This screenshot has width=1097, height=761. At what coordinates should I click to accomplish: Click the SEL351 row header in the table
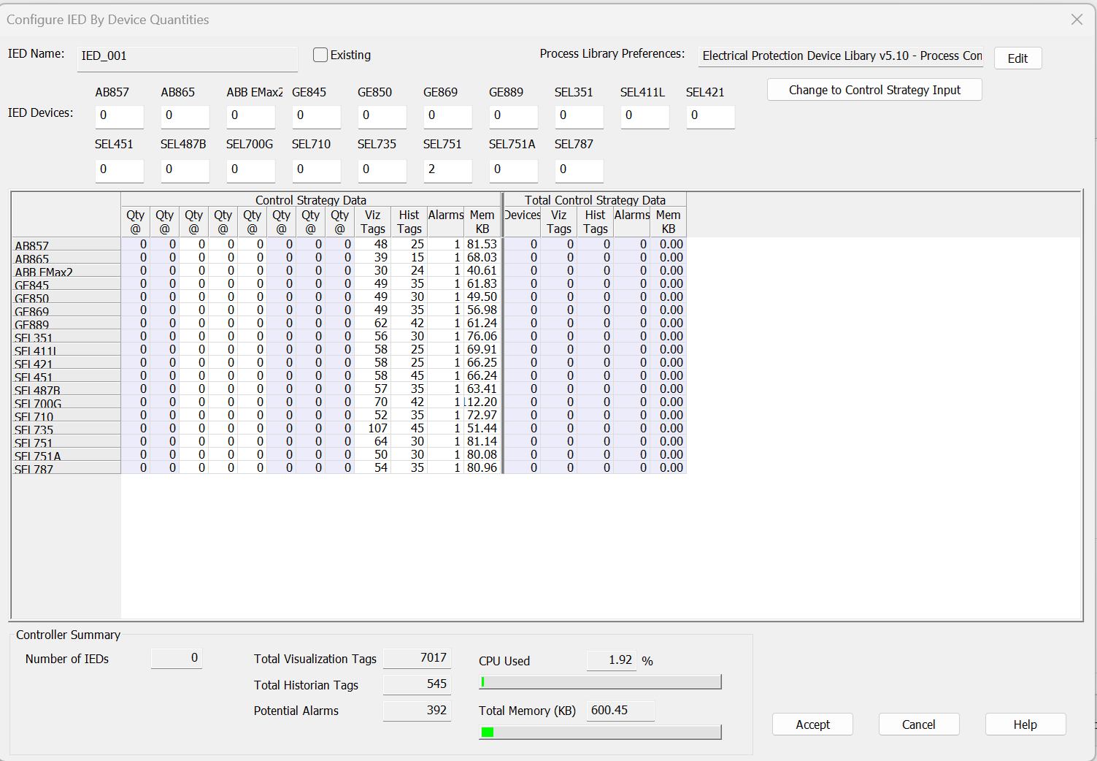(66, 337)
